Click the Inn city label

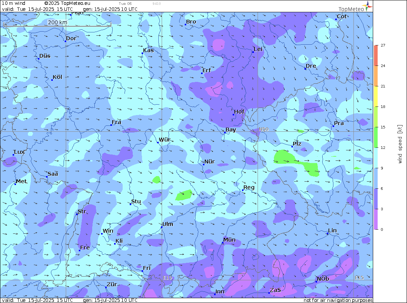point(220,291)
